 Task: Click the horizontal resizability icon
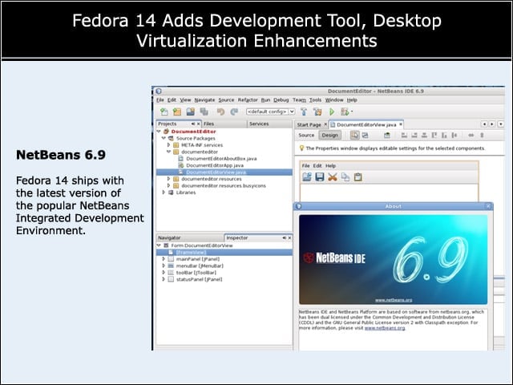click(x=471, y=135)
